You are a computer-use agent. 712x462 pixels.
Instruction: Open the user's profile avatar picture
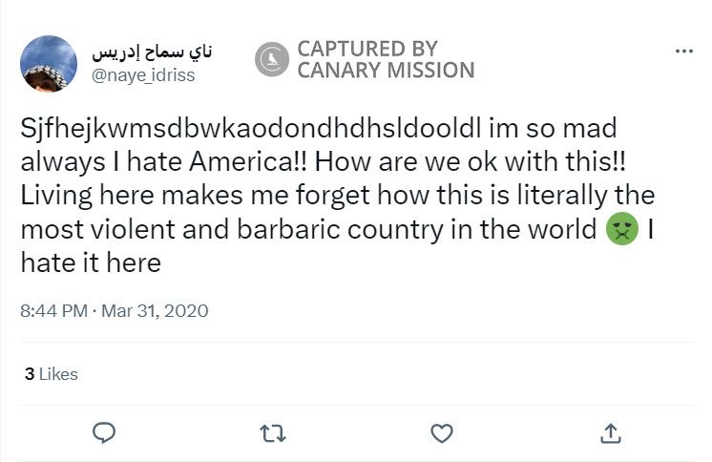pos(49,63)
